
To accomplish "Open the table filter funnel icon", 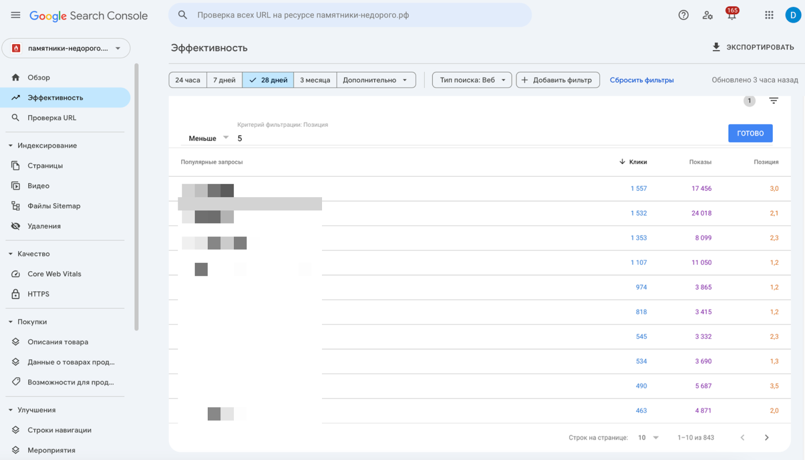I will [x=773, y=101].
